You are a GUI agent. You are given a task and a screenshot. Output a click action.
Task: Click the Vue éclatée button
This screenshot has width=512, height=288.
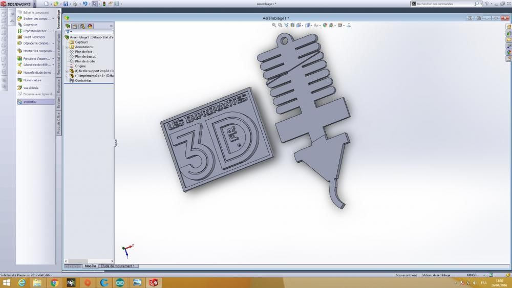point(28,88)
